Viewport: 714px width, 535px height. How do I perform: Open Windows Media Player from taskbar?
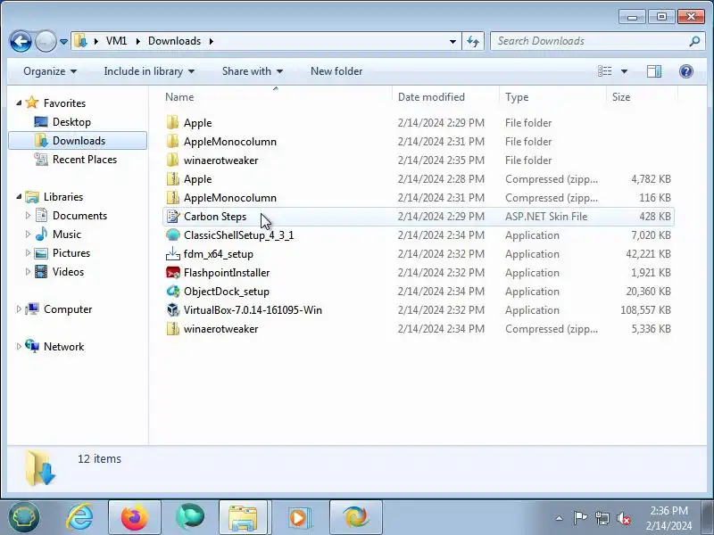(x=300, y=518)
